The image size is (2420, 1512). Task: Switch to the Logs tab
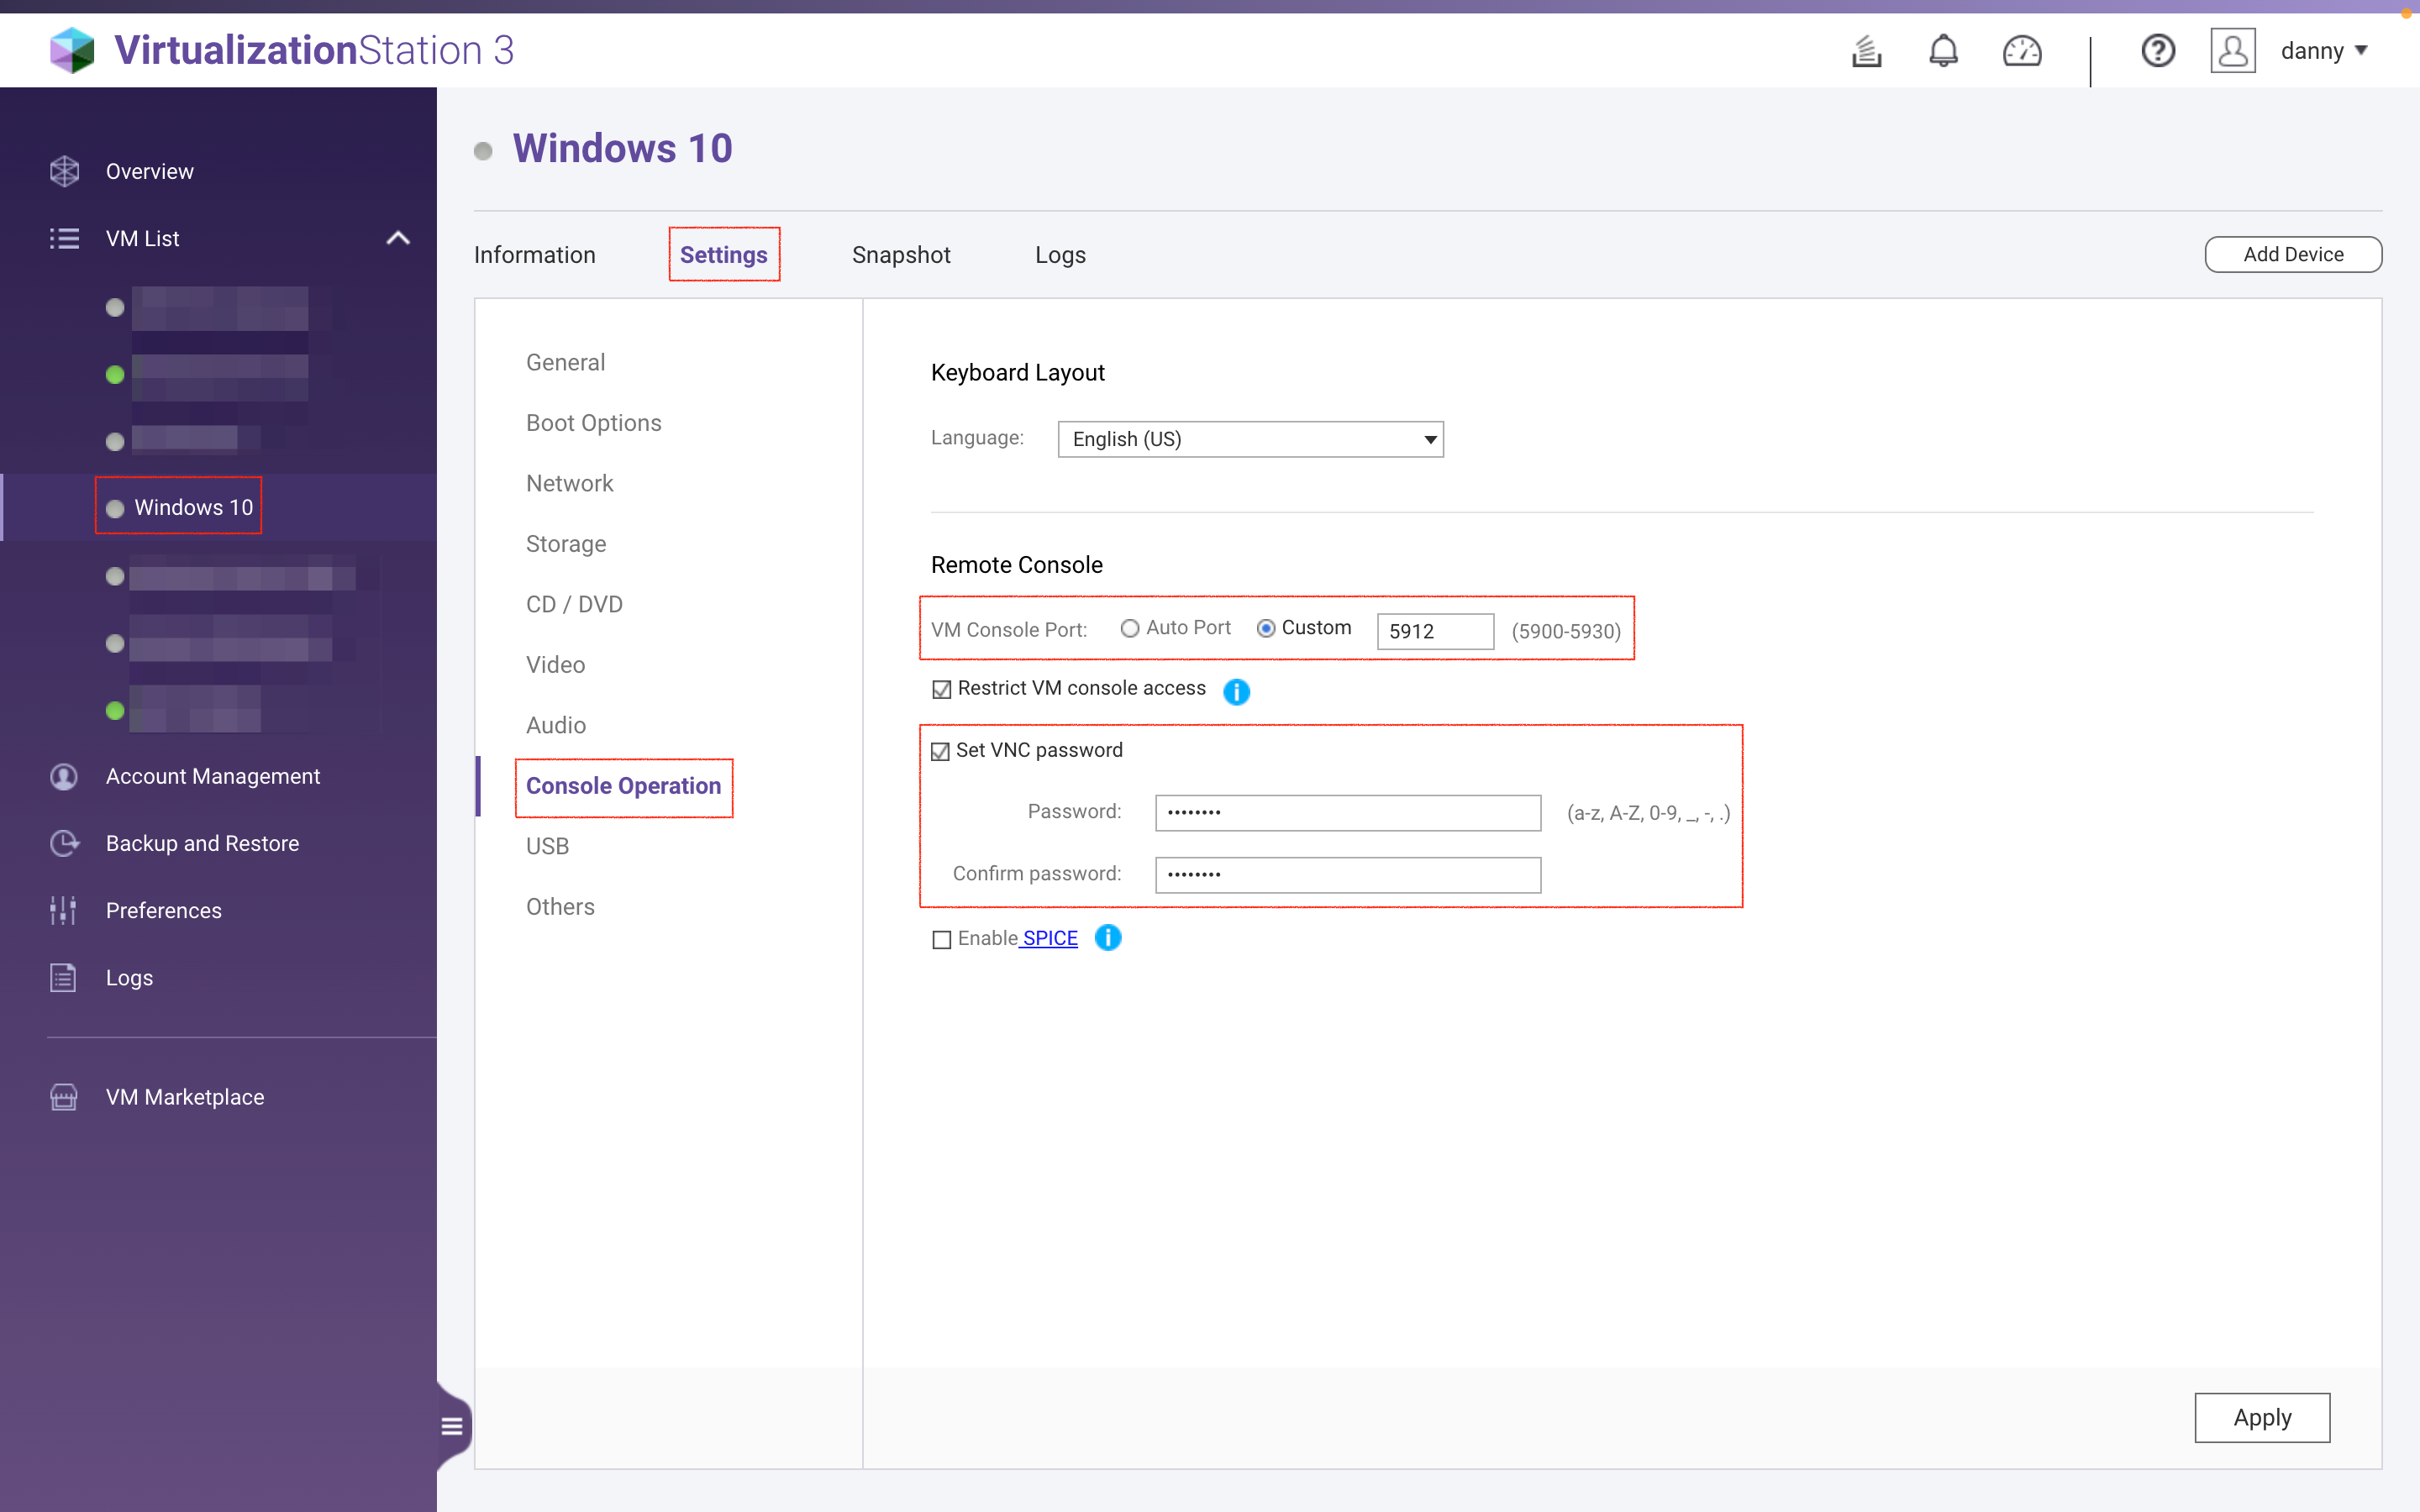point(1060,255)
